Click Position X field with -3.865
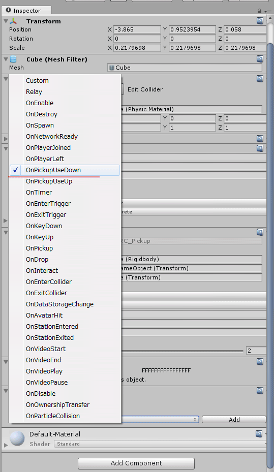The image size is (274, 472). pyautogui.click(x=137, y=29)
